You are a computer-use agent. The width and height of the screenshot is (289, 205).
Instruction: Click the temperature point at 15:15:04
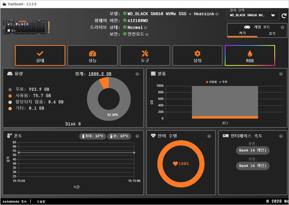(19, 153)
